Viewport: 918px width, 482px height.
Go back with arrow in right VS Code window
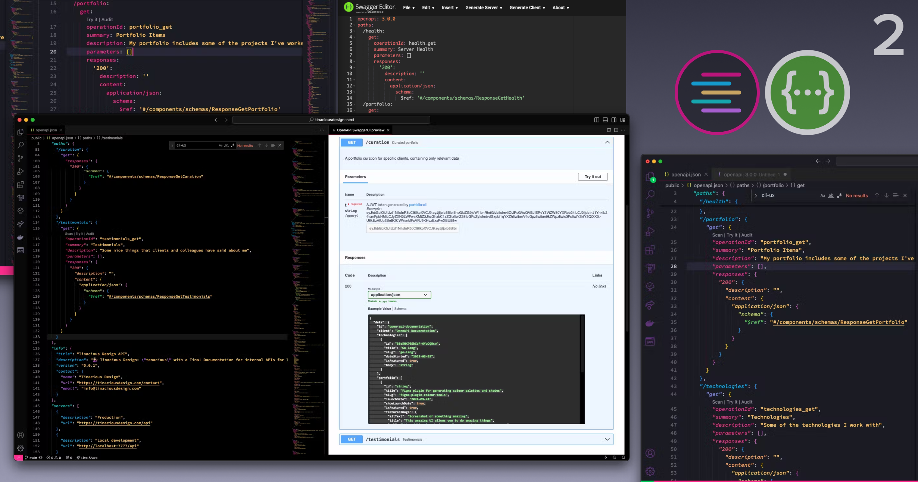[818, 161]
